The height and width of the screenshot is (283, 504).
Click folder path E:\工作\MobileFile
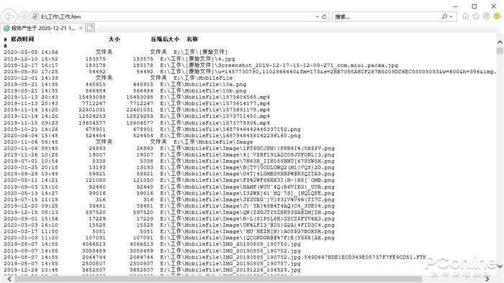point(203,78)
